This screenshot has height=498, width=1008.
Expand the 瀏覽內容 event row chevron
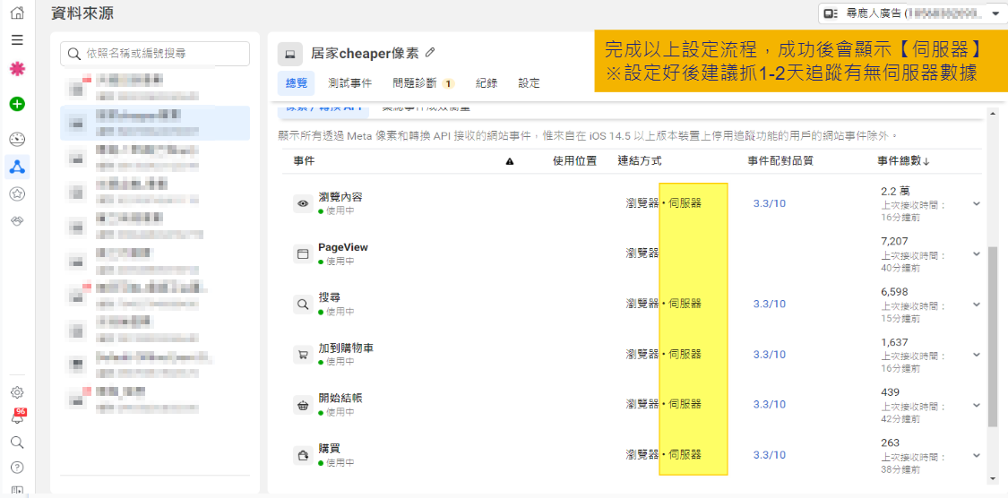(977, 204)
